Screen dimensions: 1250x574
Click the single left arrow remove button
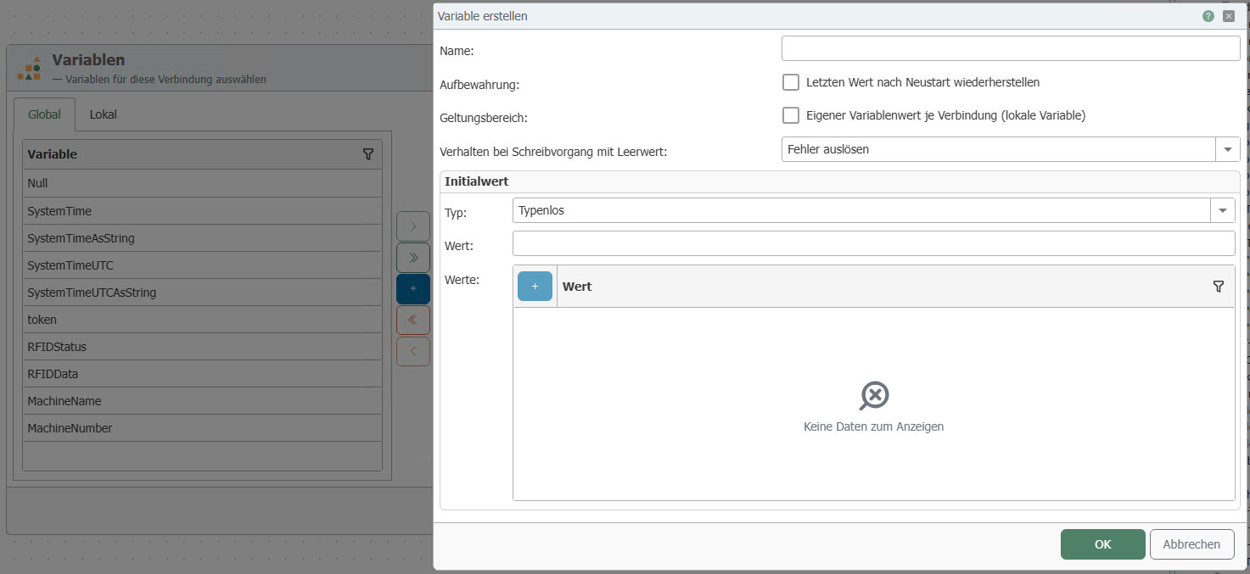(x=413, y=352)
